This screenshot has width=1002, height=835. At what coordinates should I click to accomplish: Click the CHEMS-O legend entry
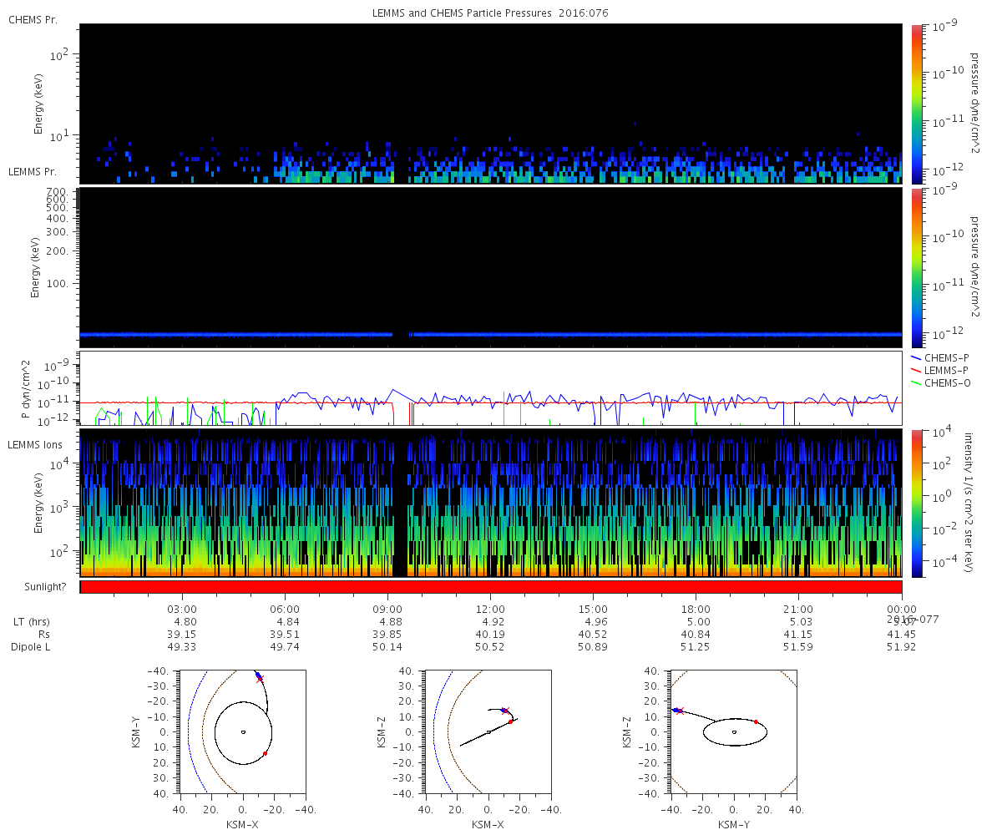coord(940,382)
